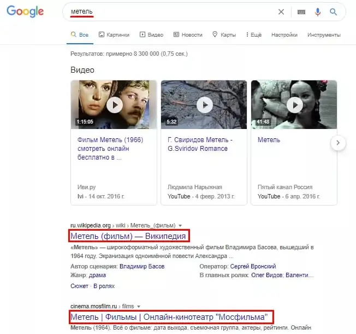Screen dimensions: 356x334
Task: Click the Google logo
Action: click(25, 11)
